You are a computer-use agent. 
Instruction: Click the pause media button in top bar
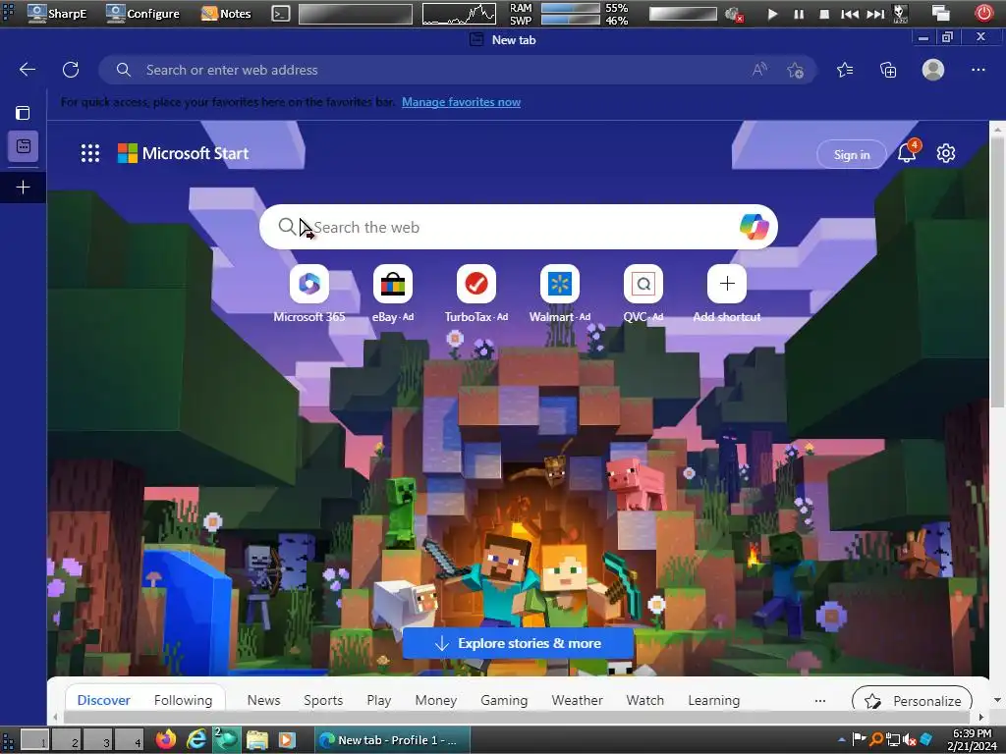tap(798, 14)
